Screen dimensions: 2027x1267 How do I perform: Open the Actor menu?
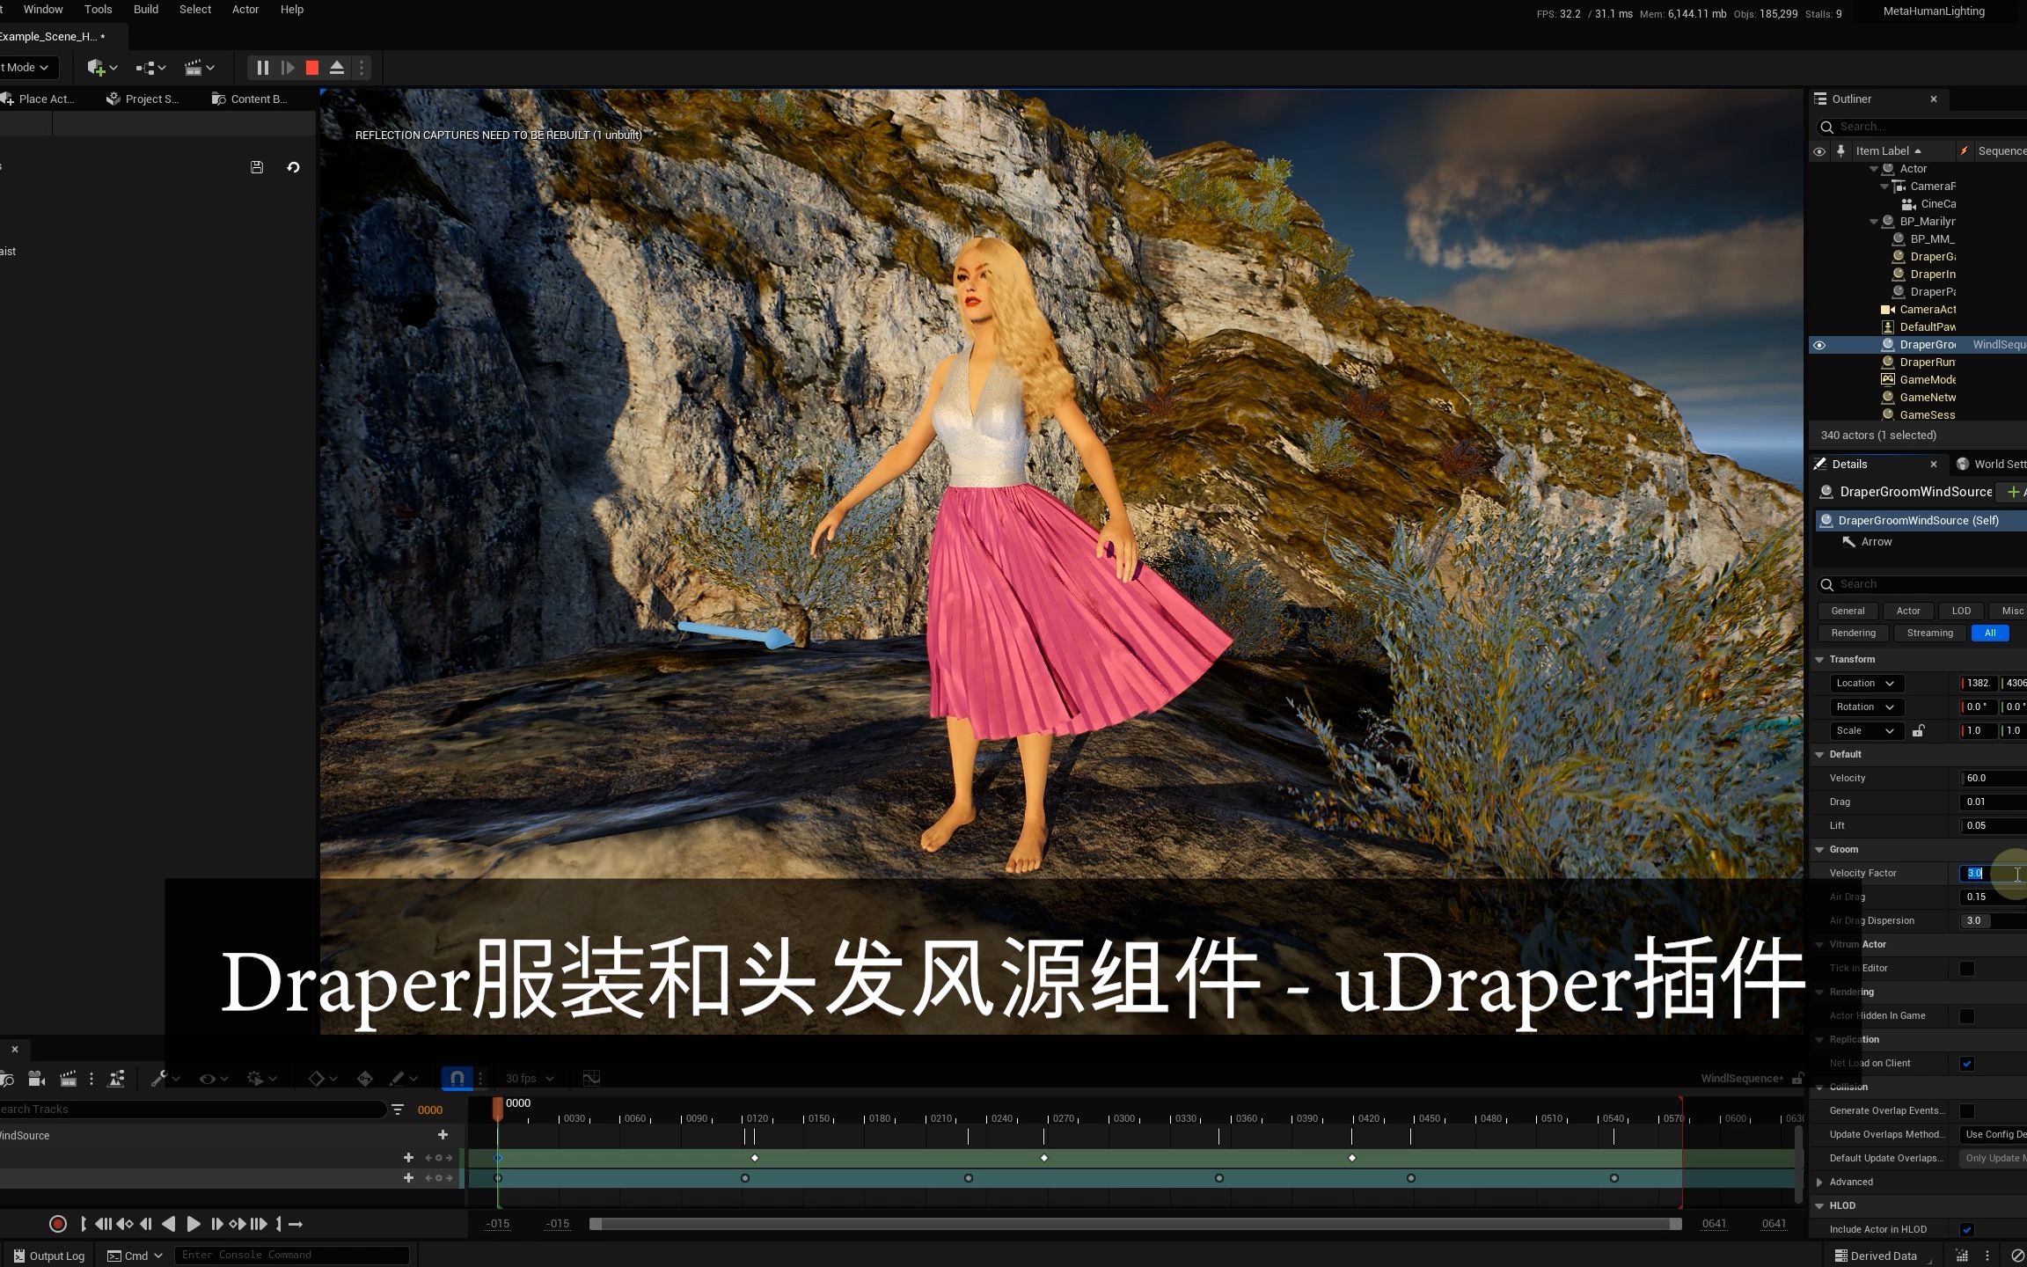pyautogui.click(x=245, y=10)
